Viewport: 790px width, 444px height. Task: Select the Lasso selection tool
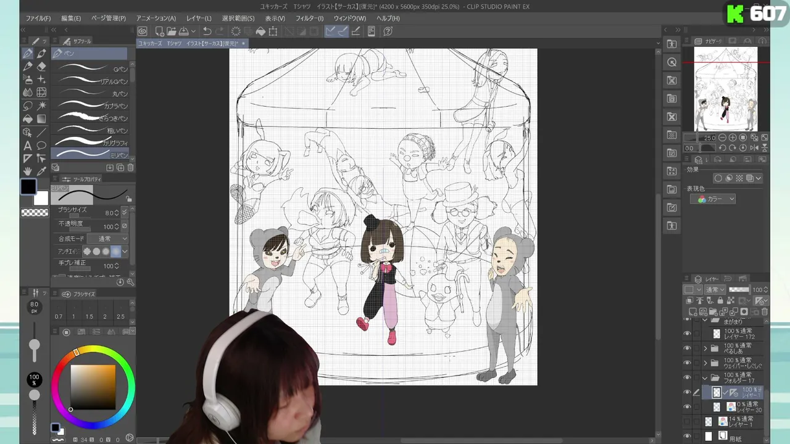click(x=28, y=105)
